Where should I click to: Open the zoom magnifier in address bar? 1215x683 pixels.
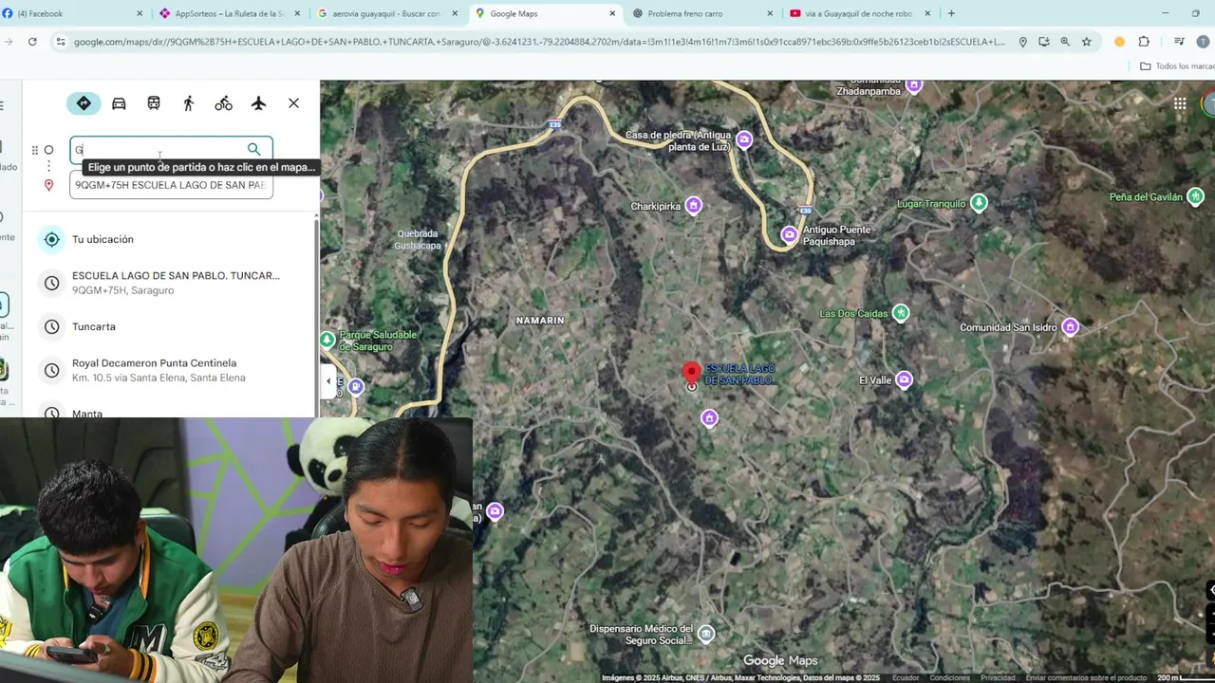tap(1065, 42)
